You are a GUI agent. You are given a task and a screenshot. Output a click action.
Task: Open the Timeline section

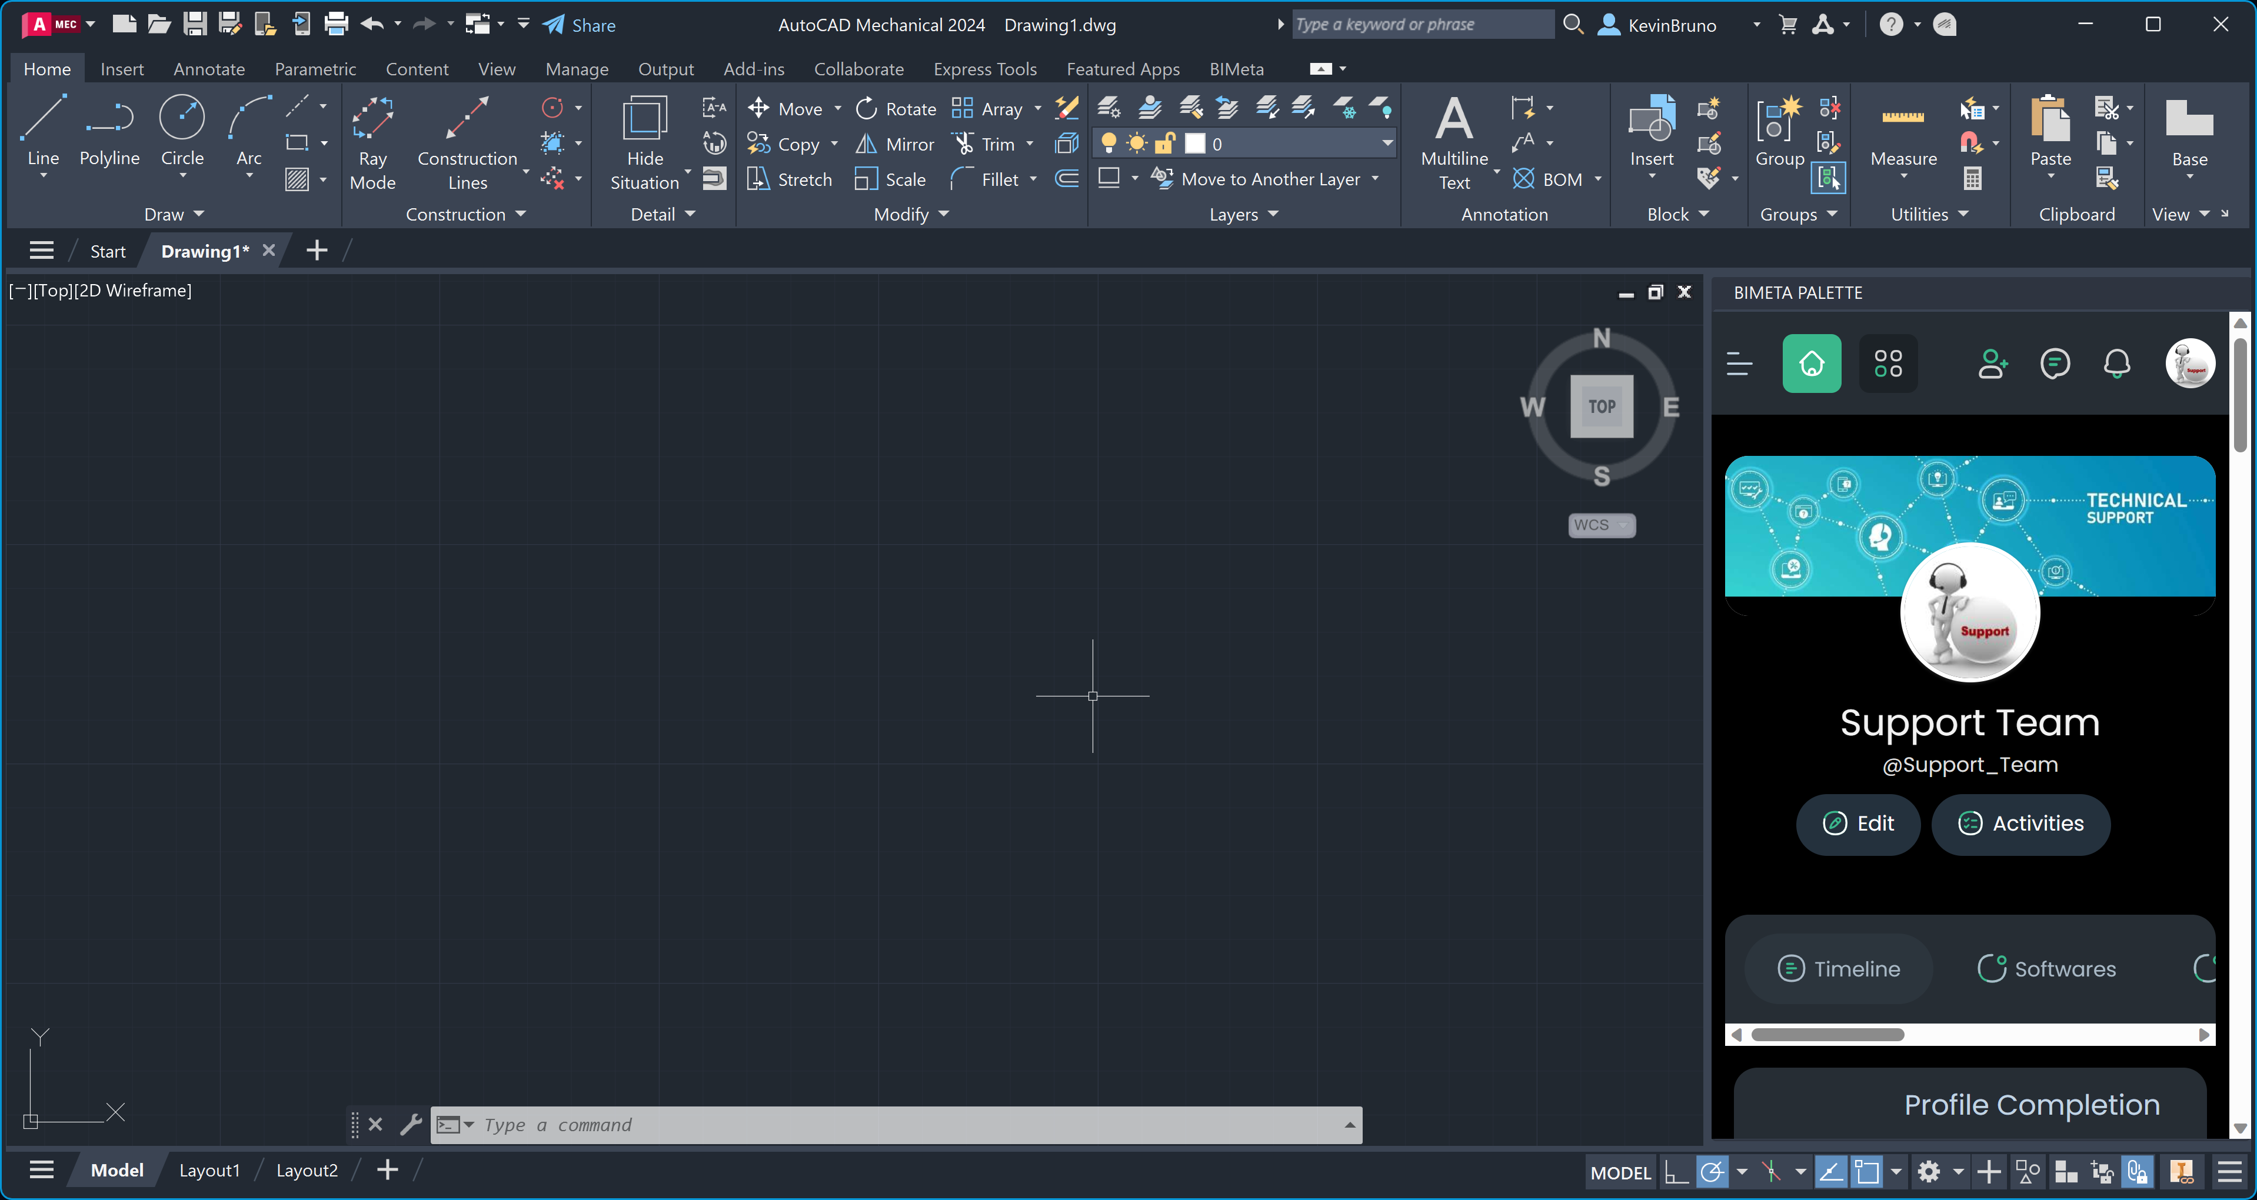pyautogui.click(x=1838, y=968)
